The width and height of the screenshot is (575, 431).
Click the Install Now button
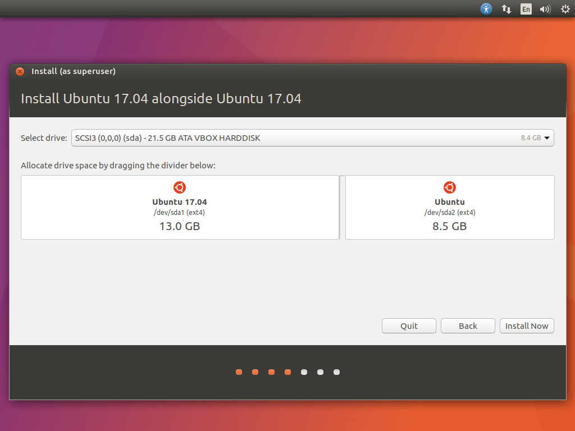tap(527, 326)
